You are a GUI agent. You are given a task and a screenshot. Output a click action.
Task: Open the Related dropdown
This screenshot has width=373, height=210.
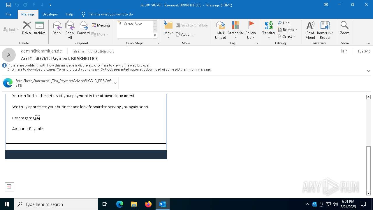click(x=288, y=30)
